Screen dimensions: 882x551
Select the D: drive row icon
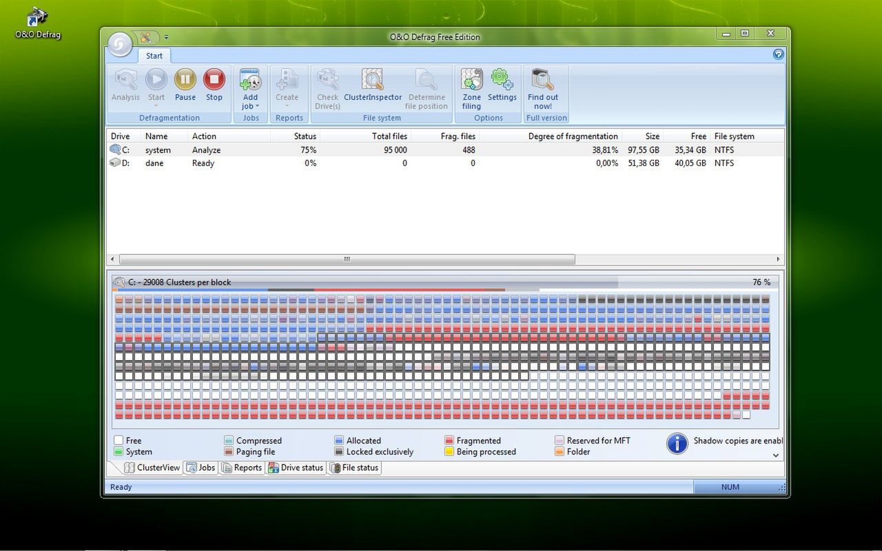[115, 163]
